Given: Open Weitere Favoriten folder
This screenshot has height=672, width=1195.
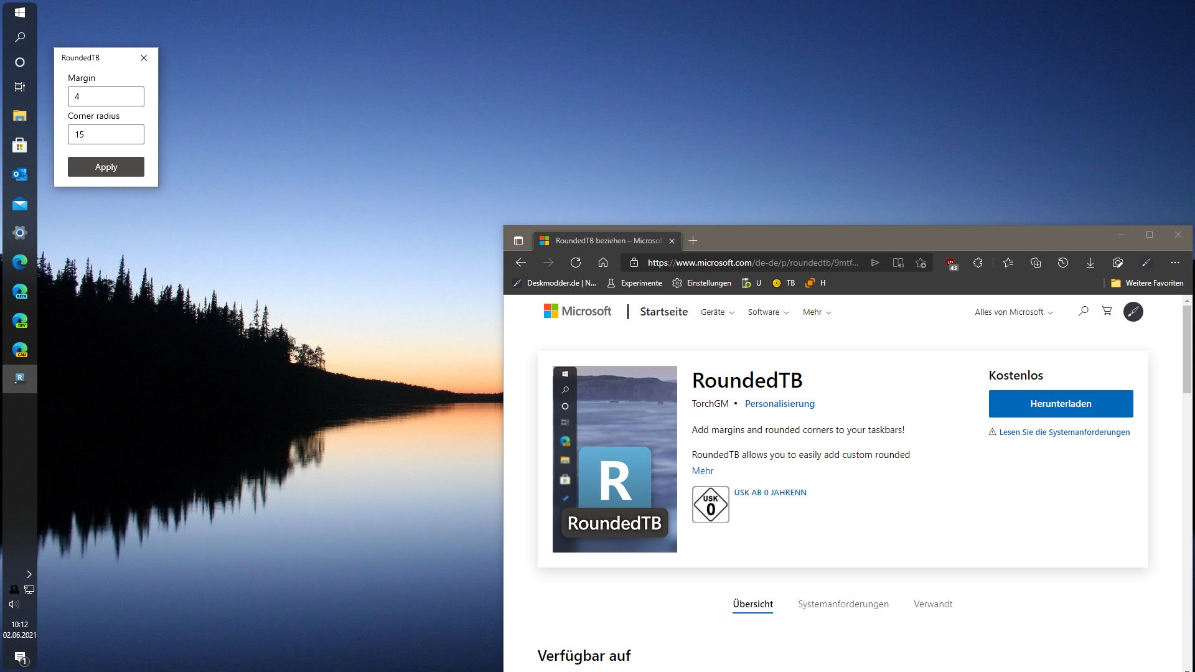Looking at the screenshot, I should (x=1147, y=283).
